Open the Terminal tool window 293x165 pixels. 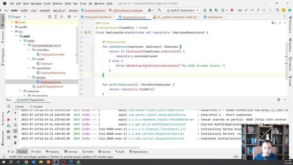point(71,152)
